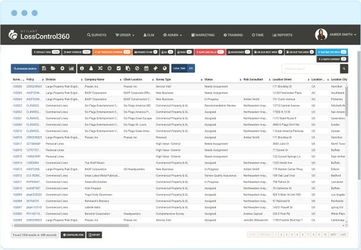Click the copy documents icon in the toolbar
361x250 pixels.
pyautogui.click(x=128, y=68)
